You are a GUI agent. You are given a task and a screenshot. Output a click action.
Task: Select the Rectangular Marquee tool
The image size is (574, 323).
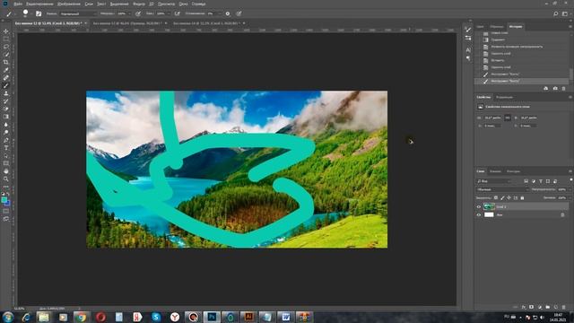coord(6,39)
